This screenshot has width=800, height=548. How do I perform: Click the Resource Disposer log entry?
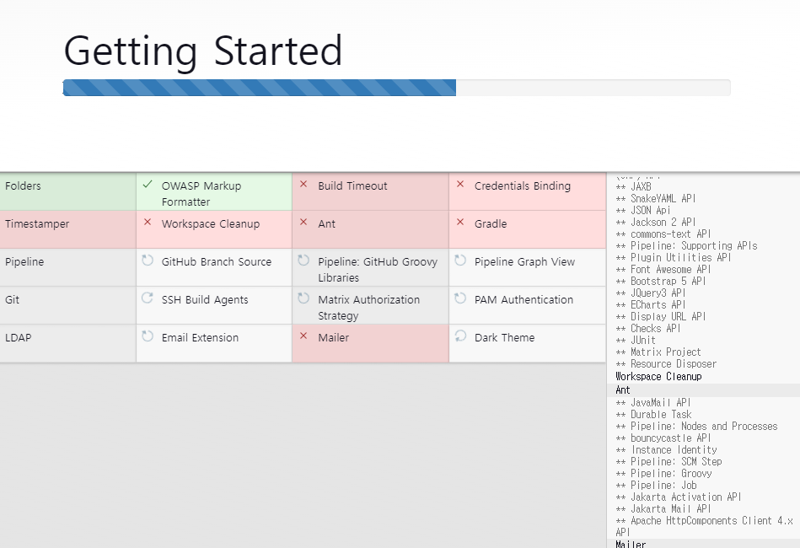[x=666, y=364]
